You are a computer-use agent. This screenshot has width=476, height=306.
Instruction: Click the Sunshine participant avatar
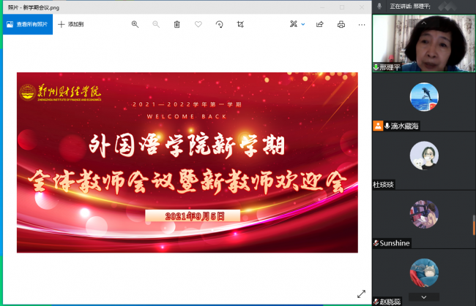[424, 214]
